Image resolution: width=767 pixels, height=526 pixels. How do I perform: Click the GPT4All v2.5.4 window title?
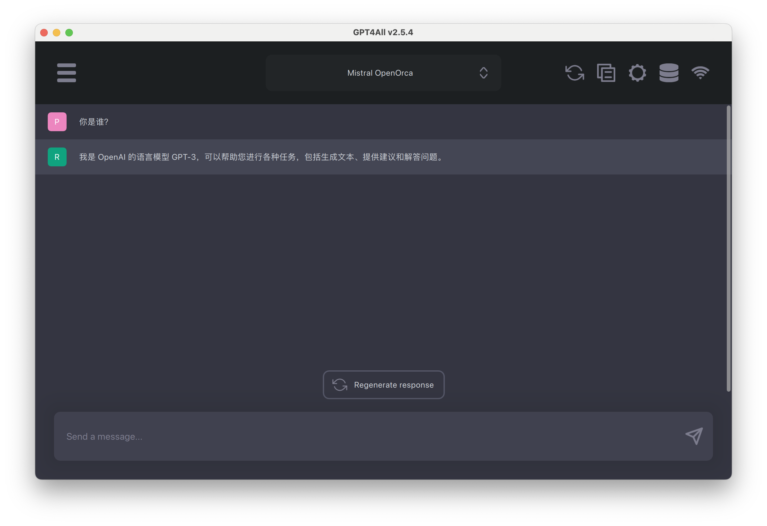pyautogui.click(x=383, y=32)
